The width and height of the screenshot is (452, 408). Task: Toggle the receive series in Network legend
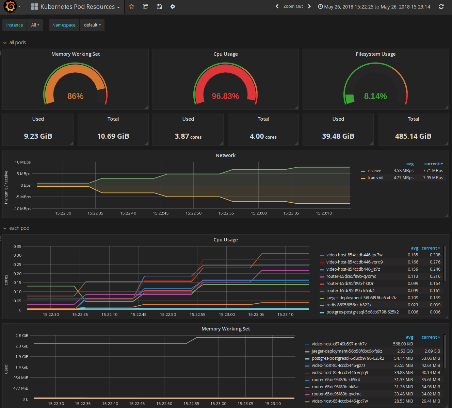374,171
